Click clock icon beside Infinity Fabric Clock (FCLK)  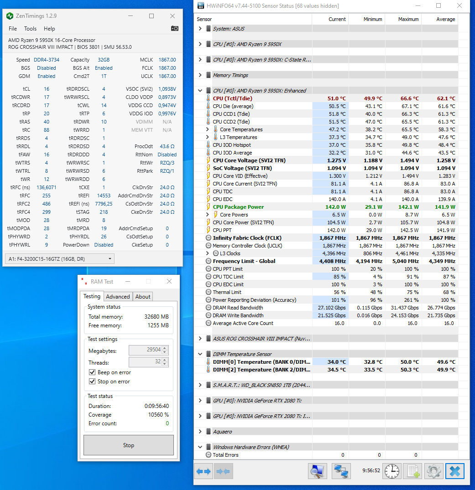(209, 238)
